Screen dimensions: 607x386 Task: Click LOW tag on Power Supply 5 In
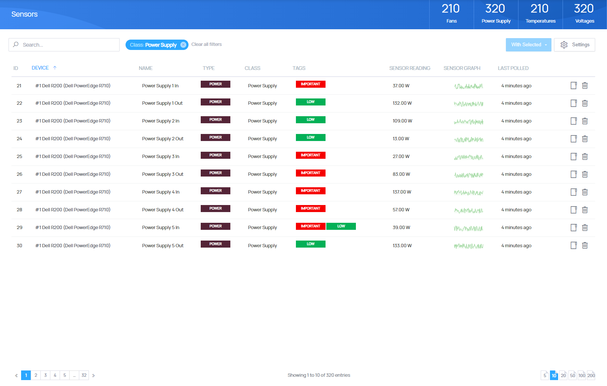click(341, 226)
